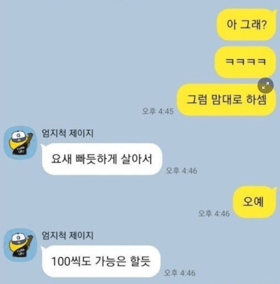
Task: Select the '아 그래?' yellow message bubble
Action: pos(247,25)
